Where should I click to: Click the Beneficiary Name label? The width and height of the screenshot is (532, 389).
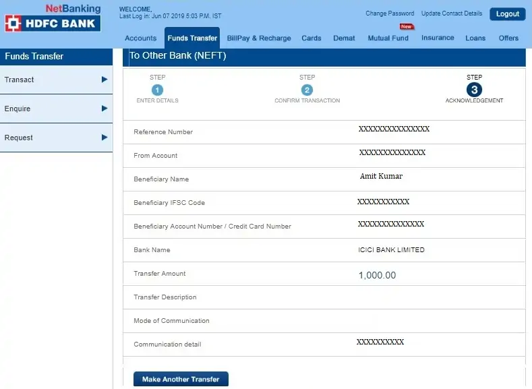tap(161, 179)
